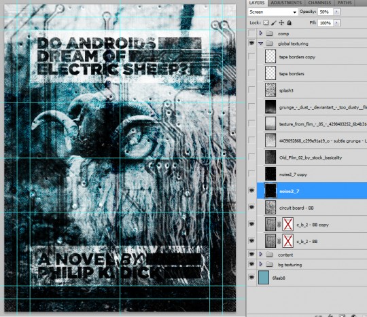Image resolution: width=367 pixels, height=317 pixels.
Task: Click the Fill 100% field
Action: pos(326,23)
